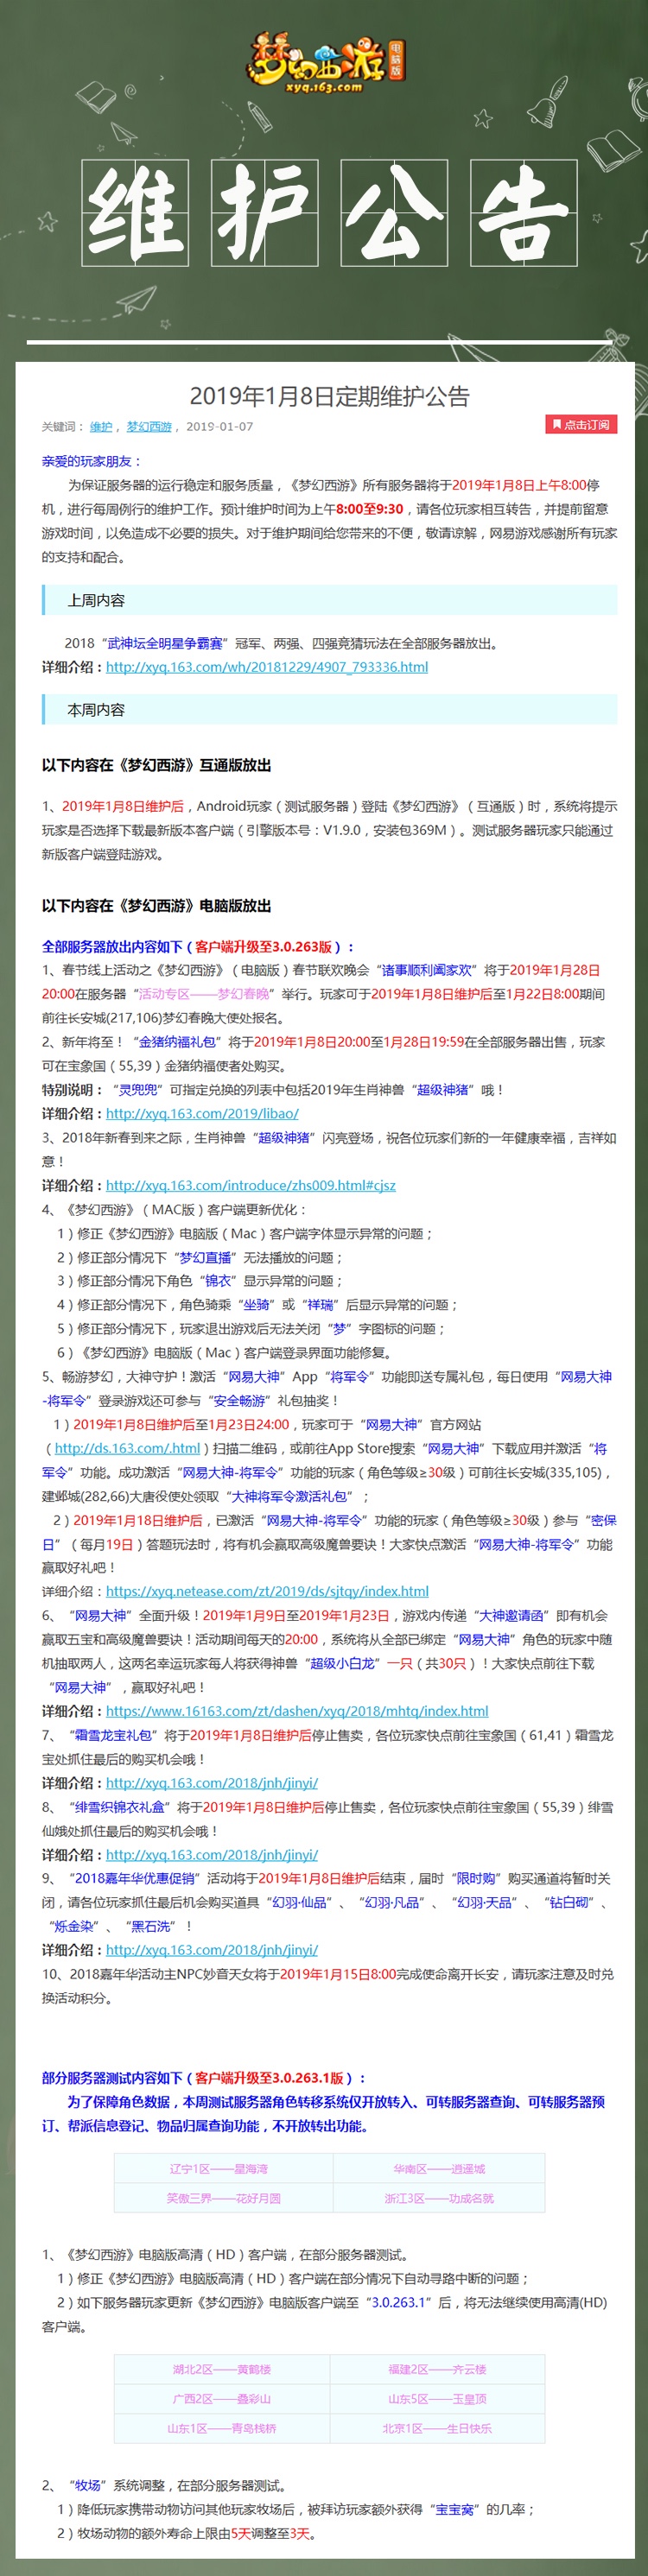Click the 大神将军令激活礼包 text
Image resolution: width=648 pixels, height=2576 pixels.
289,1497
